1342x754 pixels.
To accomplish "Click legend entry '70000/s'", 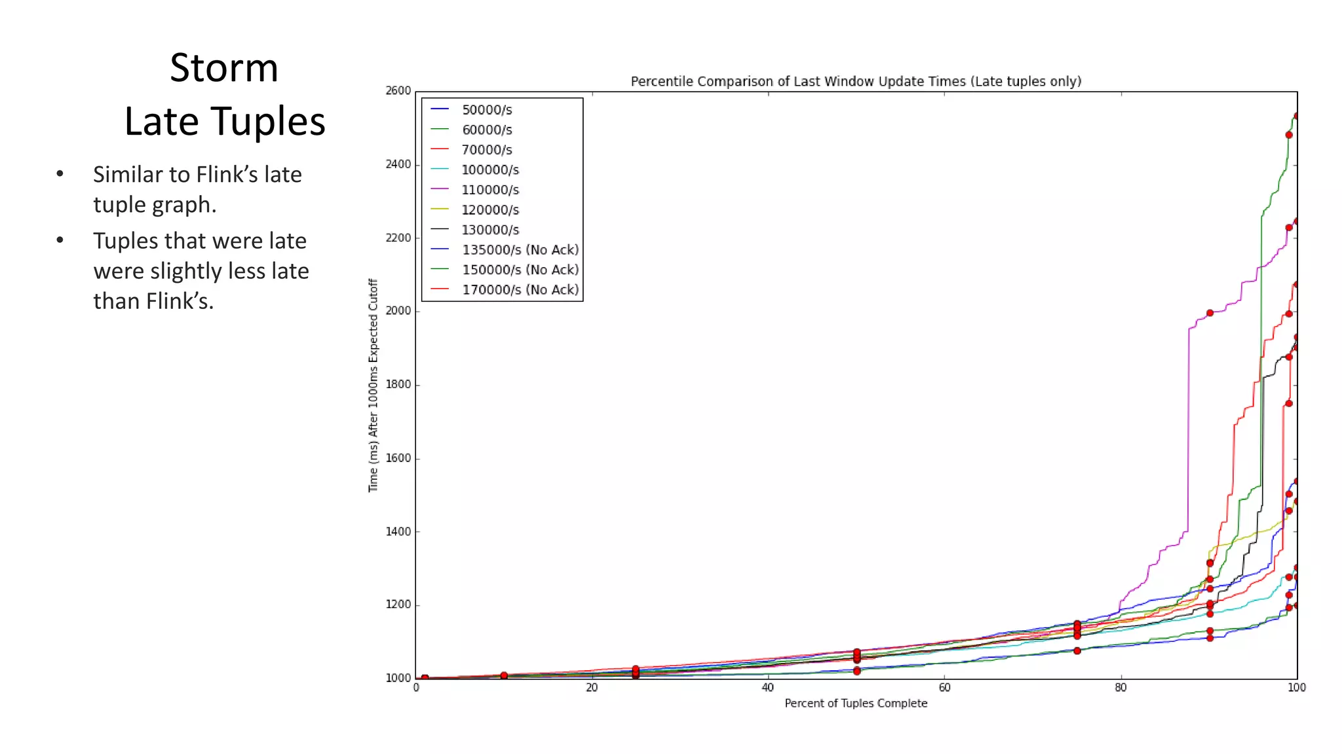I will 487,150.
